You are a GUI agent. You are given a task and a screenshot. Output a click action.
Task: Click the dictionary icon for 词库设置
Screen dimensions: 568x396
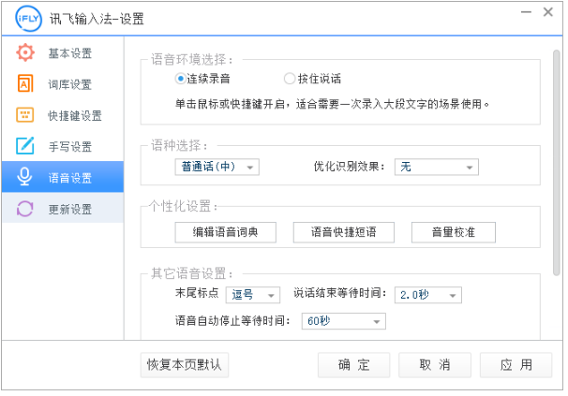pyautogui.click(x=25, y=83)
